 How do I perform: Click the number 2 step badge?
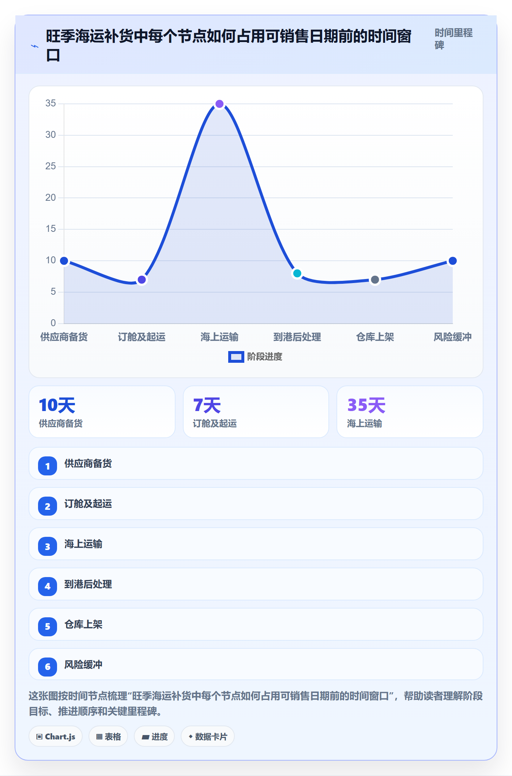[x=48, y=506]
